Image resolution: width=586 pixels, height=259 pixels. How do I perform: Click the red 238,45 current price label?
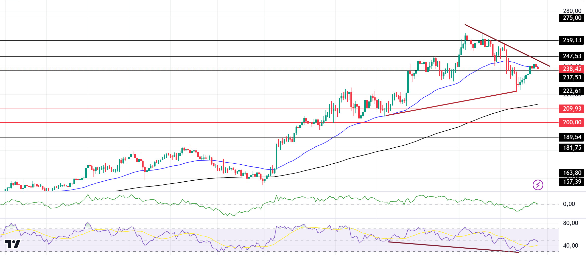coord(572,69)
